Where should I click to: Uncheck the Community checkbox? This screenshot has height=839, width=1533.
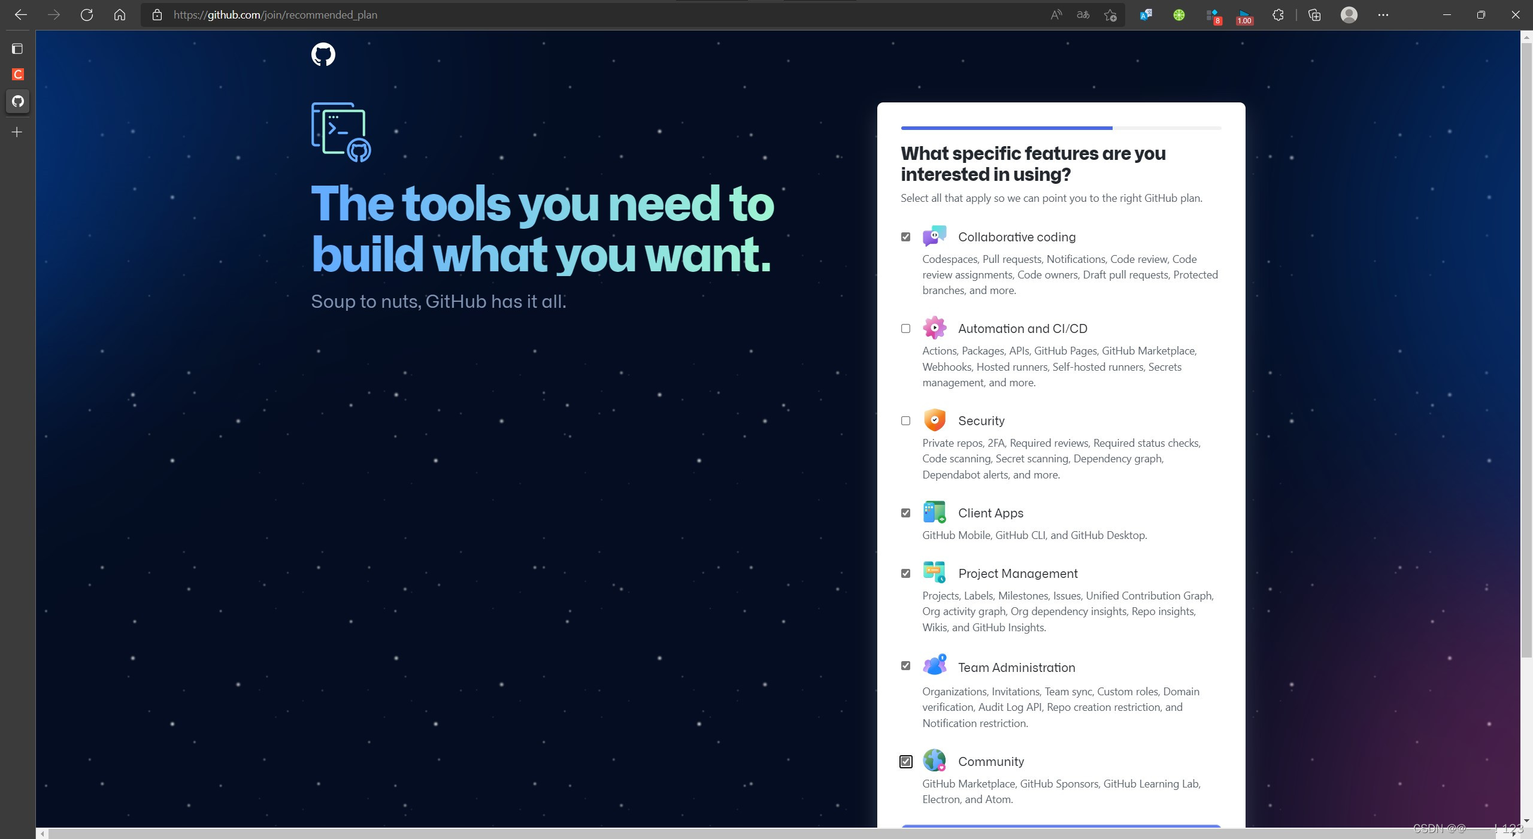click(x=905, y=762)
